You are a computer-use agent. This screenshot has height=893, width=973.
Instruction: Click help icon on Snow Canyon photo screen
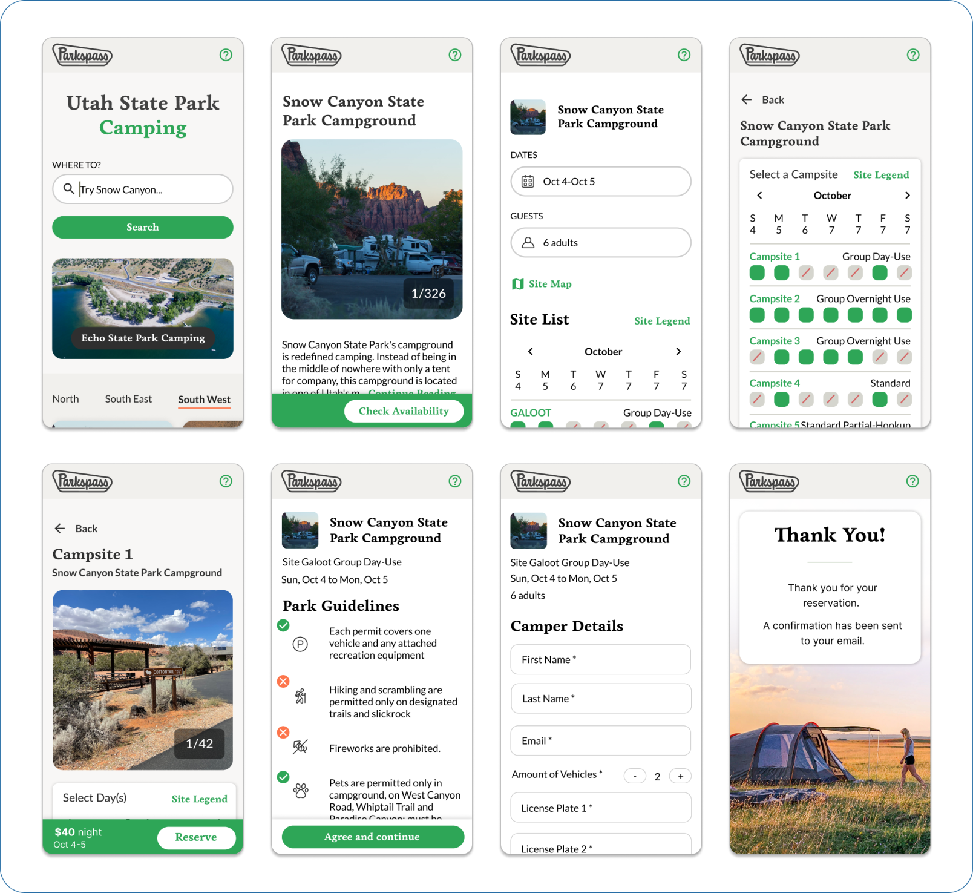pos(455,55)
